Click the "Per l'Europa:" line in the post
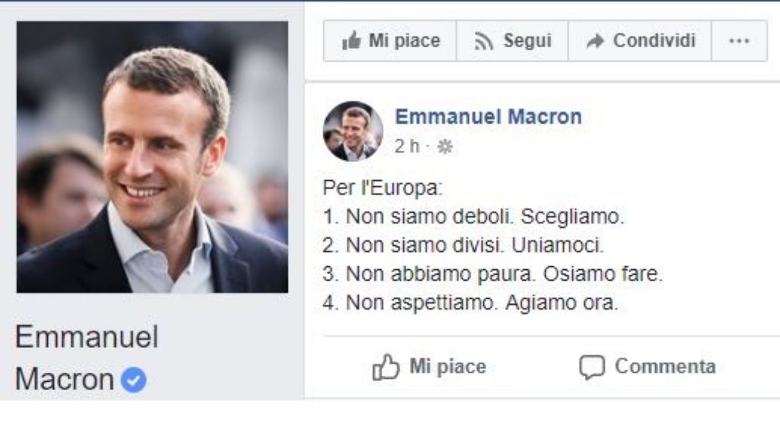 [383, 188]
